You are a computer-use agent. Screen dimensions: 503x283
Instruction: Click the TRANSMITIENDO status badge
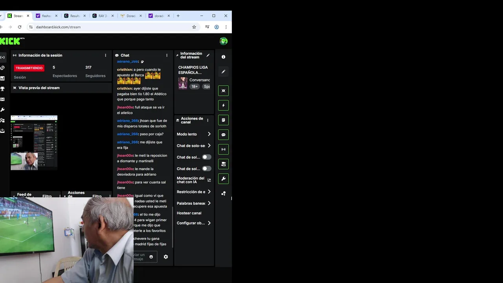click(29, 68)
